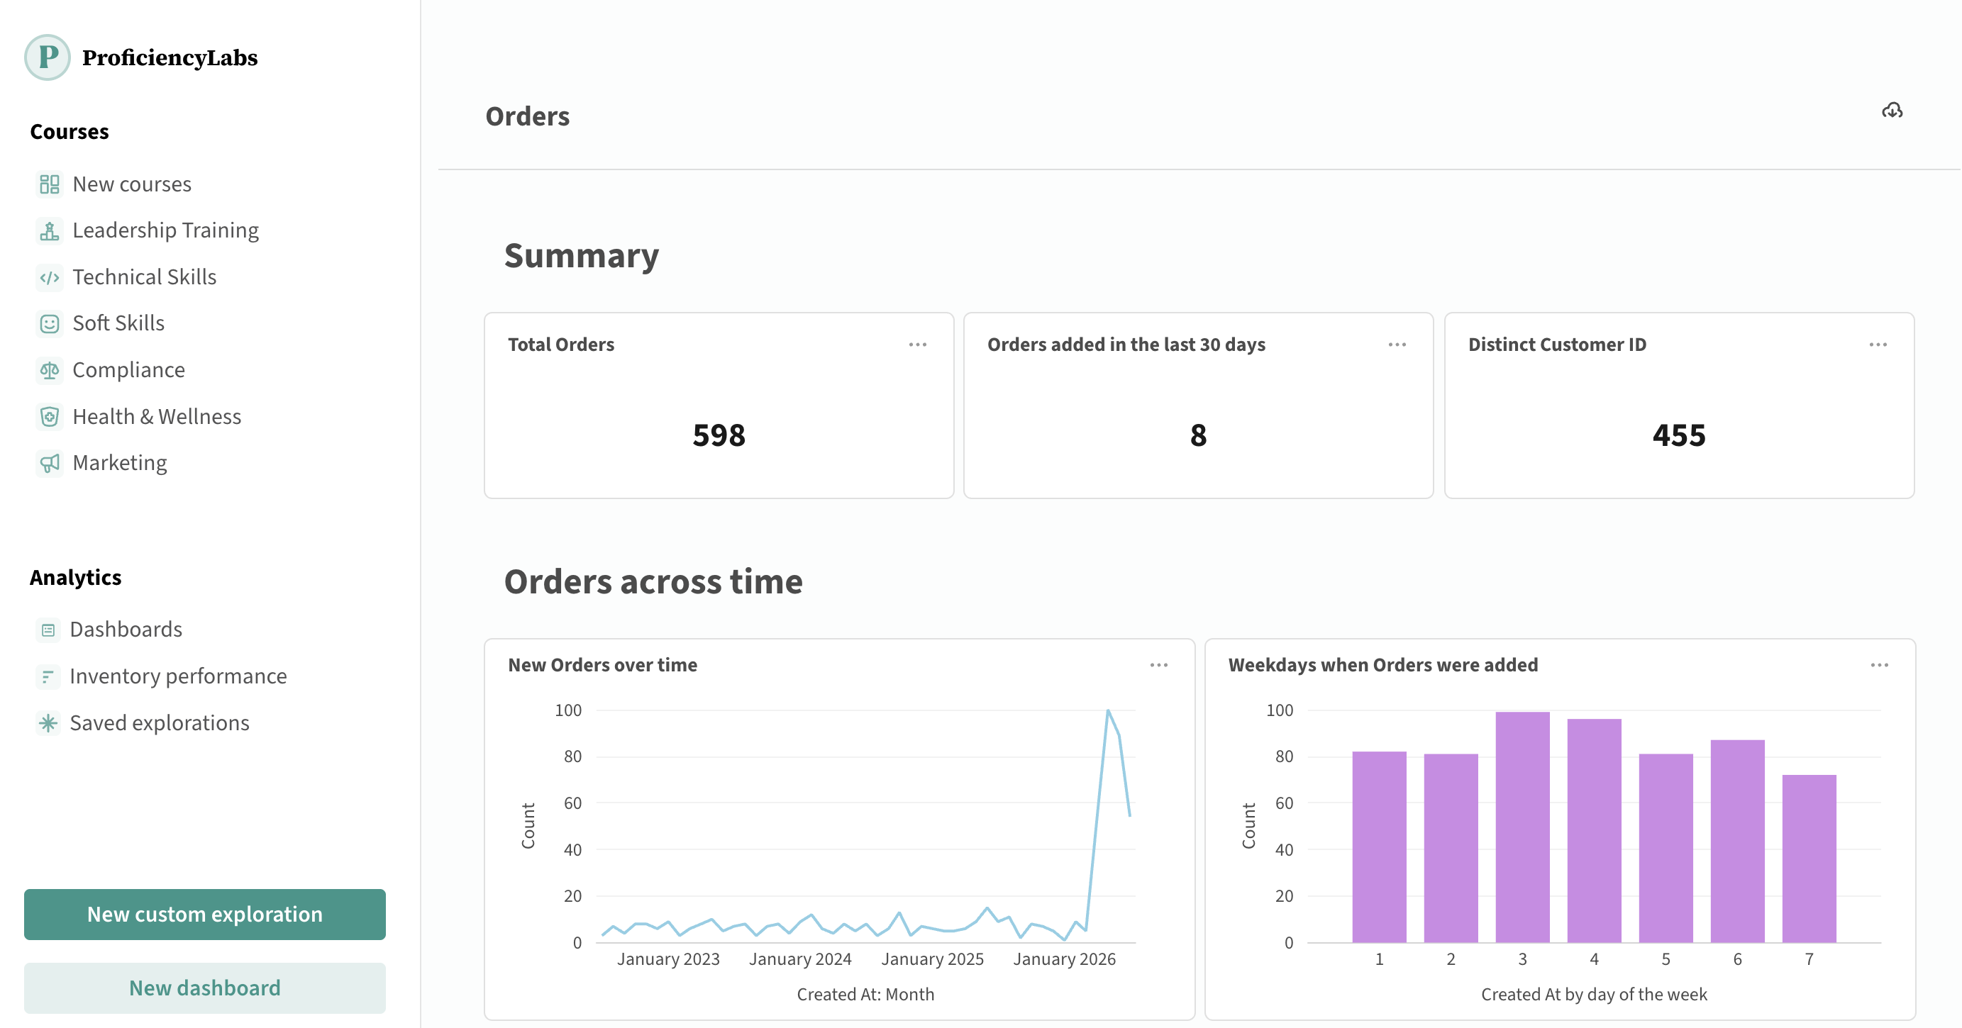Open the Total Orders card options menu
This screenshot has height=1028, width=1962.
coord(918,345)
